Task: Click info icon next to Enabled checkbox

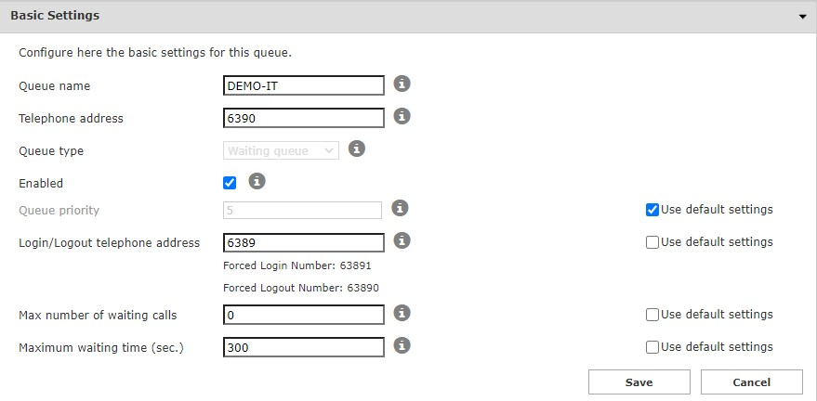Action: (257, 181)
